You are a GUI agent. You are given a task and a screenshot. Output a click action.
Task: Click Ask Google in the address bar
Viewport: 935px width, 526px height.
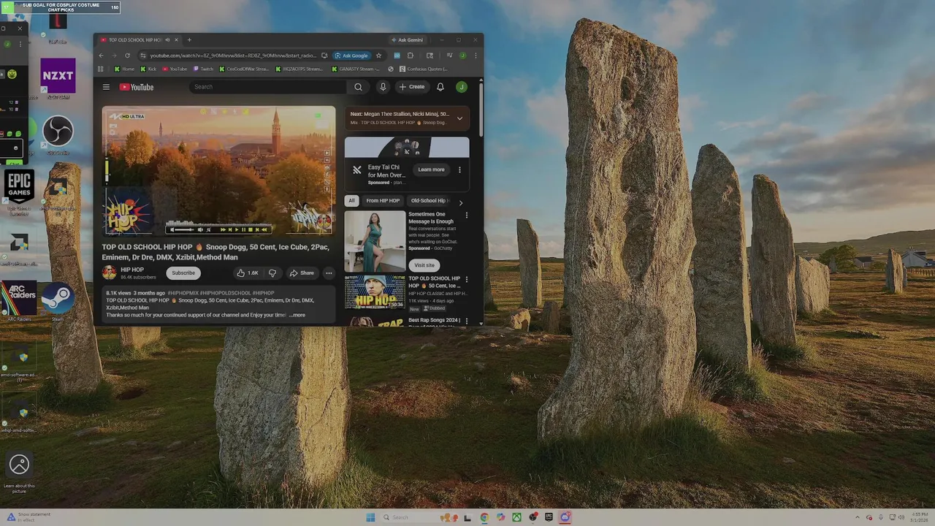coord(351,56)
